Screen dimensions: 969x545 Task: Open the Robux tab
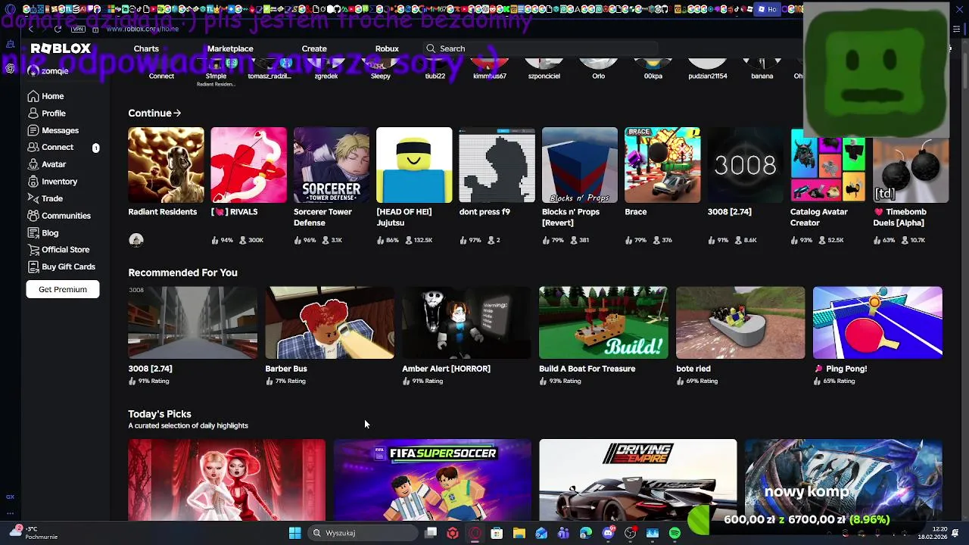point(387,48)
